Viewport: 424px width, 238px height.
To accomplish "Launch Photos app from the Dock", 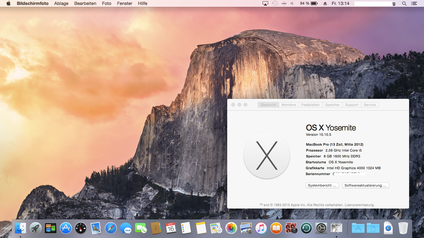I will click(x=231, y=228).
